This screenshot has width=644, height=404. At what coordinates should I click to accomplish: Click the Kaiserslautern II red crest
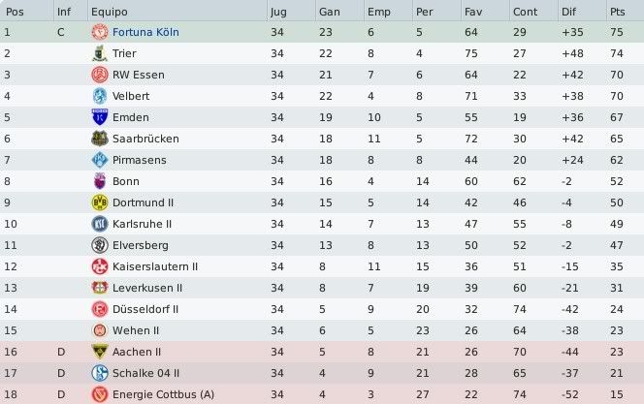(100, 266)
